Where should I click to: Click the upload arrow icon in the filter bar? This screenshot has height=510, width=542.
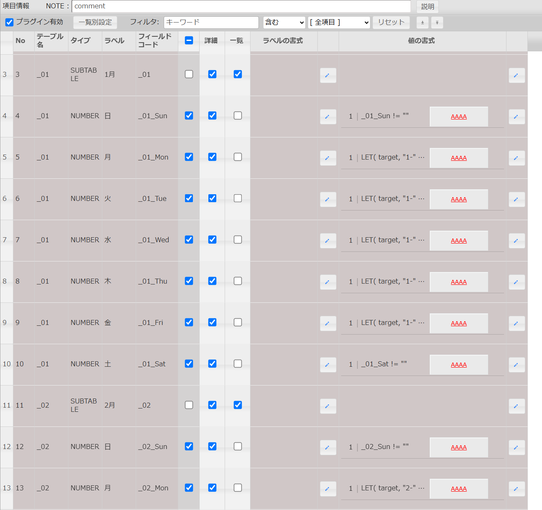437,23
